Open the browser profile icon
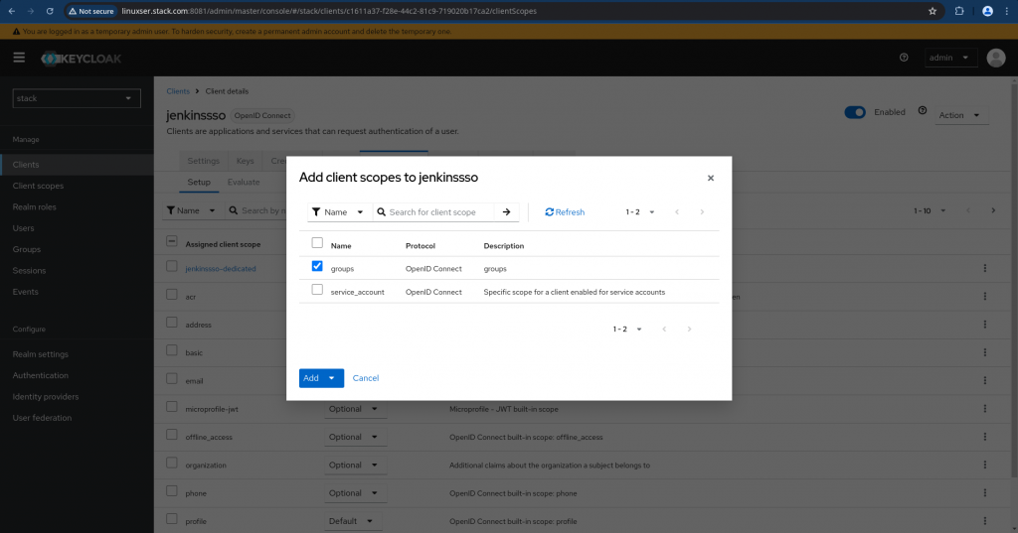 tap(987, 11)
